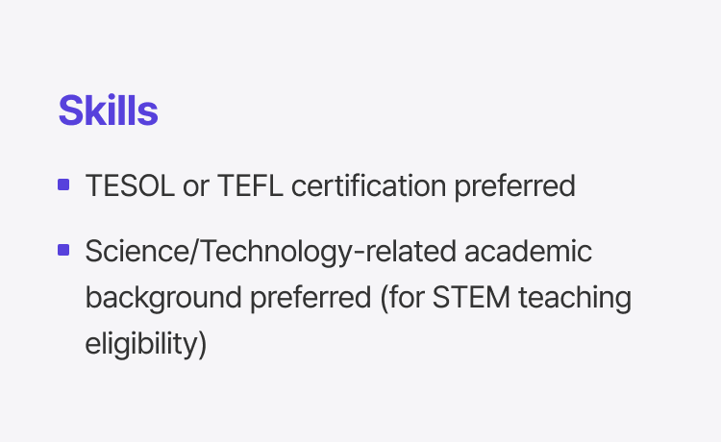Click the word background
Screen dimensions: 721x442
pos(163,298)
